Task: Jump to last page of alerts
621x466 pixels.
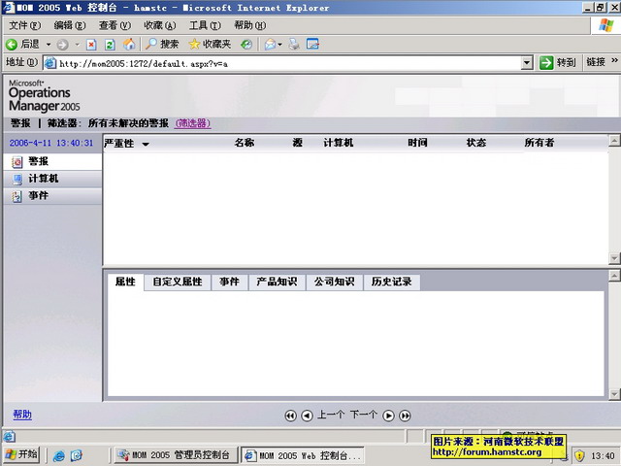Action: [x=405, y=416]
